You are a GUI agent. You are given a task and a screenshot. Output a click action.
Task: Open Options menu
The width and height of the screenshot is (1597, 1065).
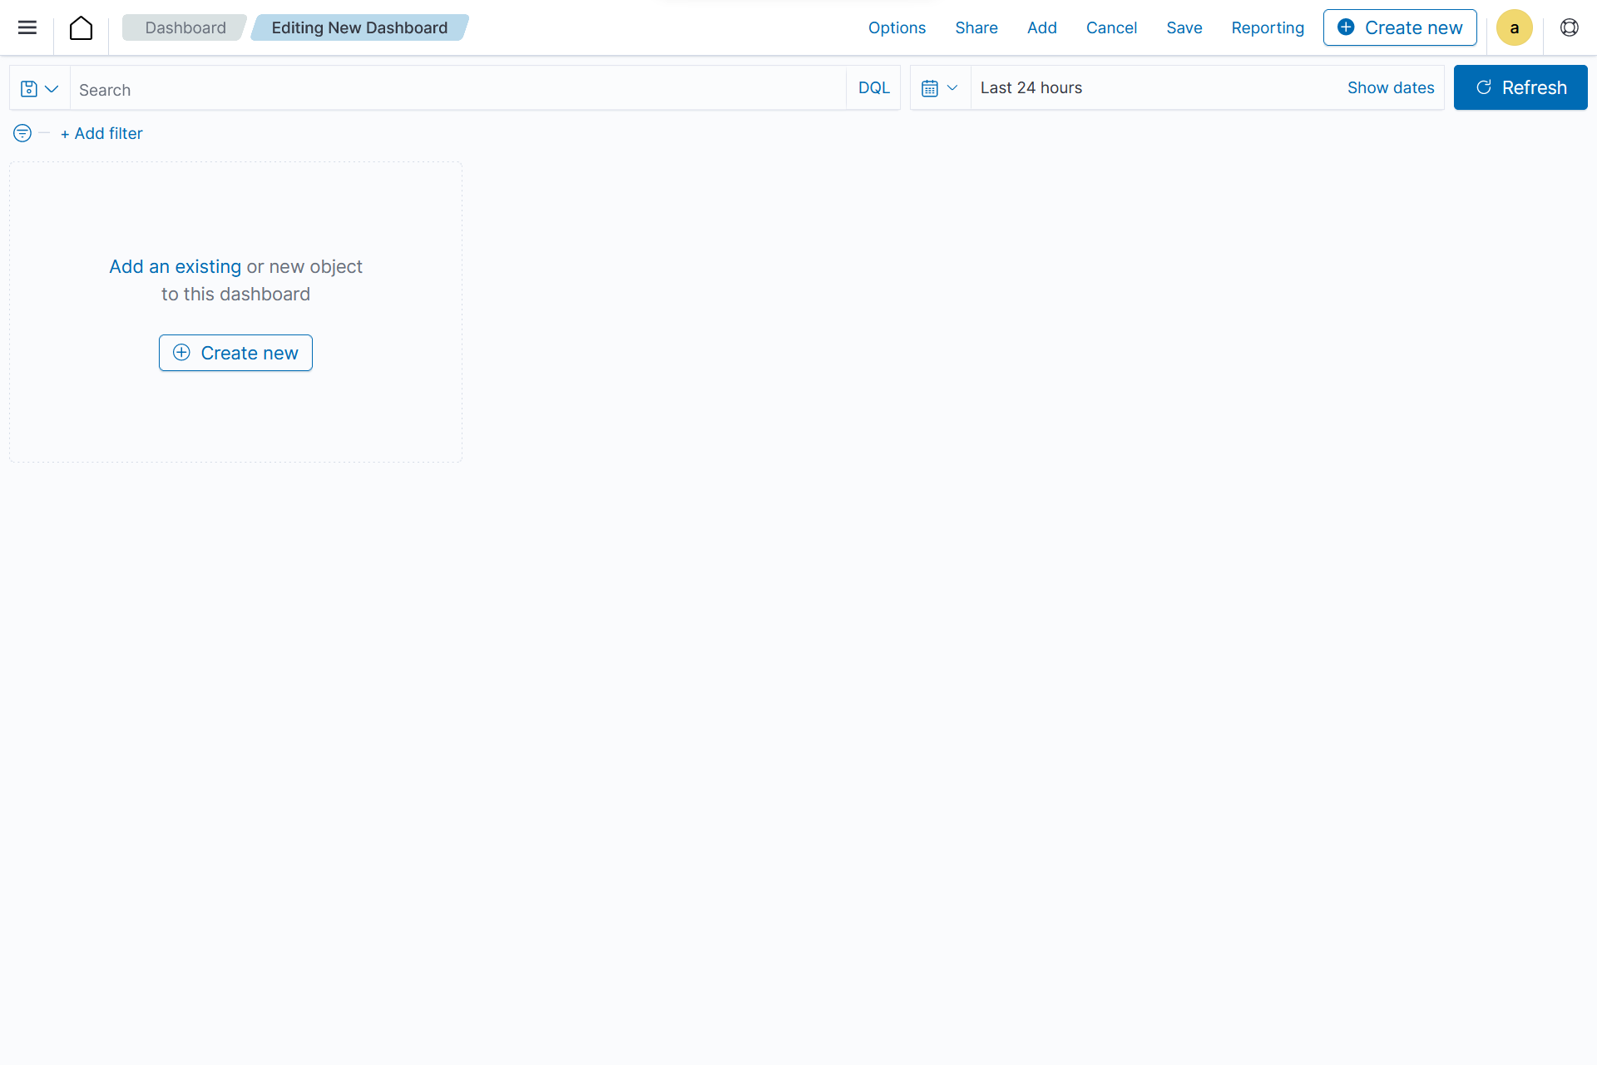(895, 27)
